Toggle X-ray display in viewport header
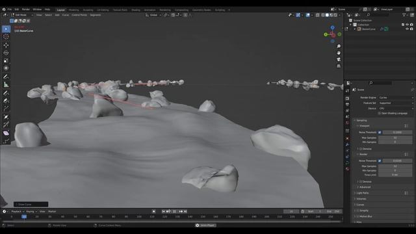Screen dimensions: 416x234 (318, 15)
